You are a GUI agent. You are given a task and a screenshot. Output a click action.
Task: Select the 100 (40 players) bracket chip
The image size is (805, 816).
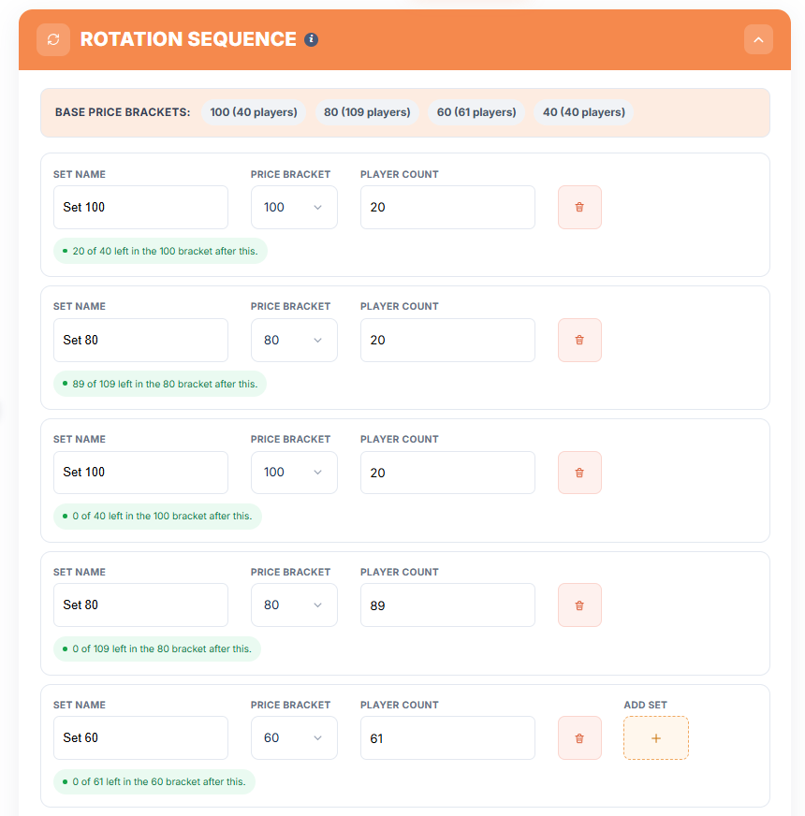click(254, 112)
